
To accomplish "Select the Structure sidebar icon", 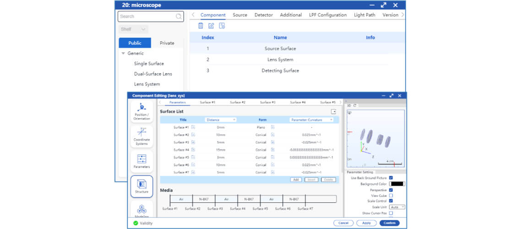I will click(141, 186).
